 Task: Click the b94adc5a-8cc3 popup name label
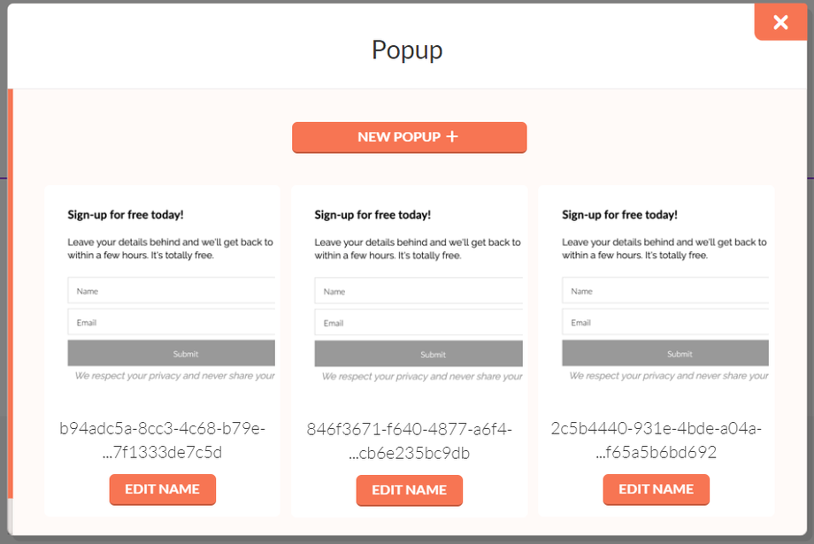tap(162, 441)
